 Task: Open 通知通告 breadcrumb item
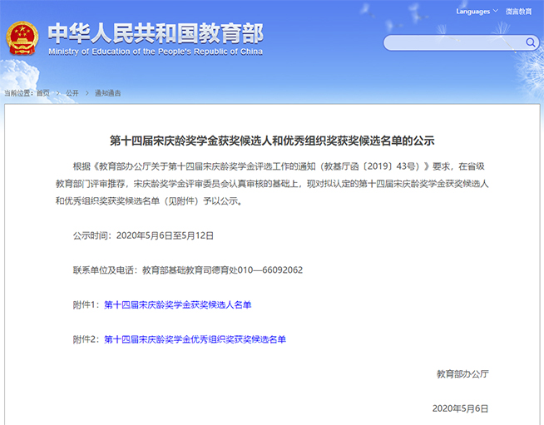click(x=107, y=93)
